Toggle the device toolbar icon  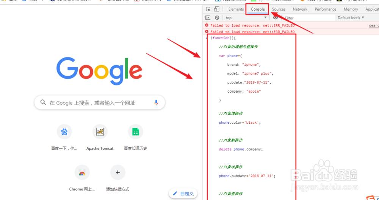pos(216,9)
